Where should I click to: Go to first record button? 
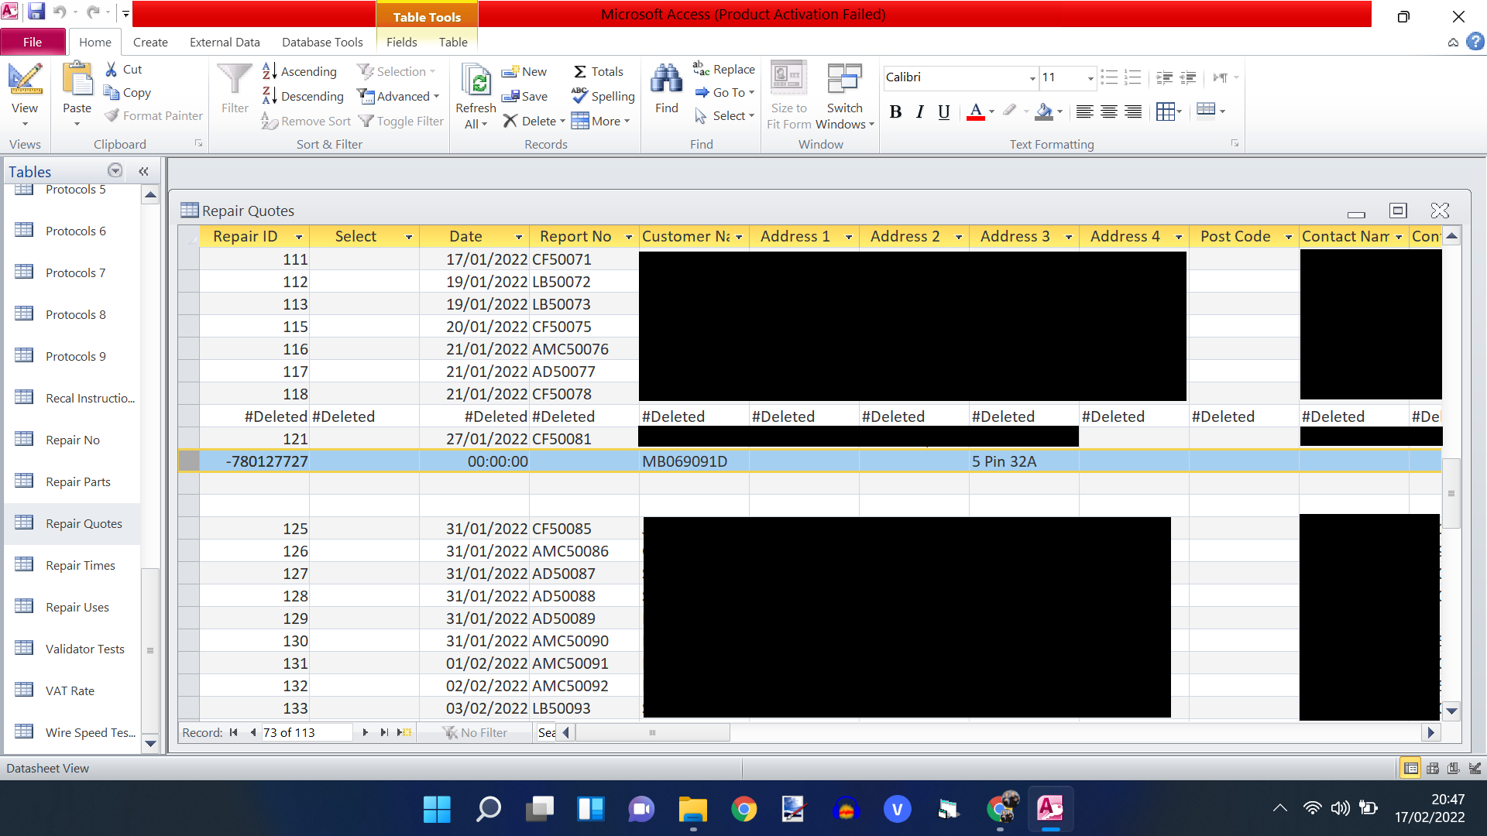pyautogui.click(x=233, y=732)
